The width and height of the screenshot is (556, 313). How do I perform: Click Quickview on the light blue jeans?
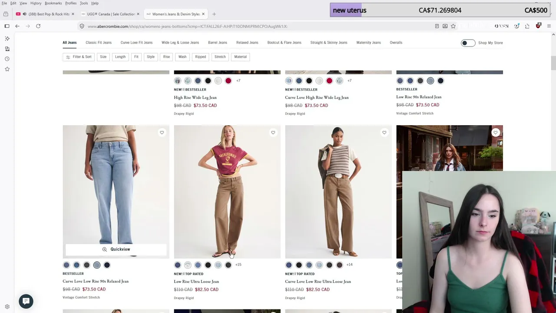(116, 249)
